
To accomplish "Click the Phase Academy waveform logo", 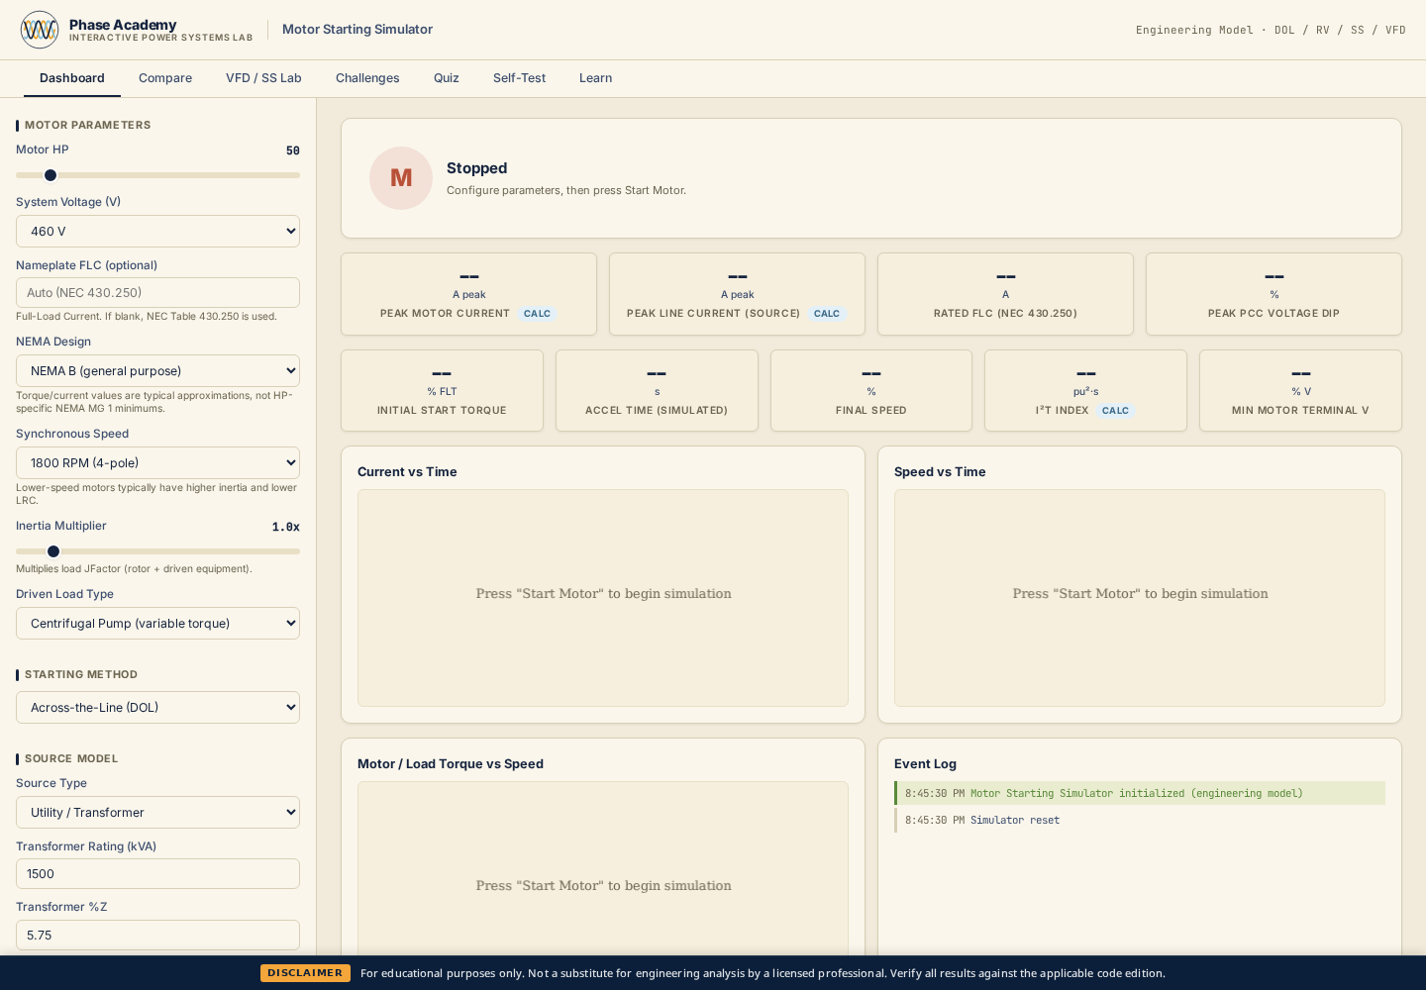I will 40,30.
